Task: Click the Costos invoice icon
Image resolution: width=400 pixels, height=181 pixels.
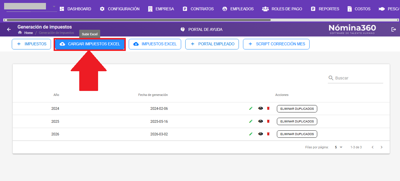Action: click(x=350, y=9)
